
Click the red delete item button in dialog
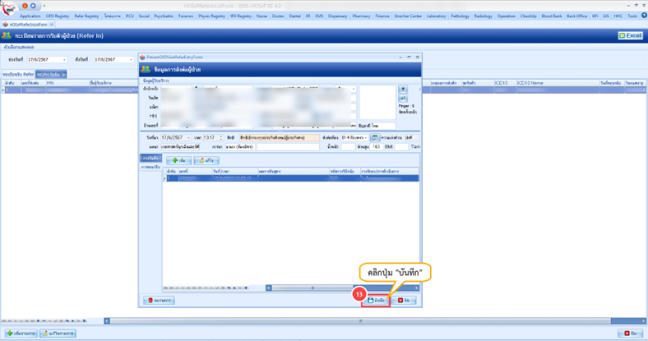159,301
